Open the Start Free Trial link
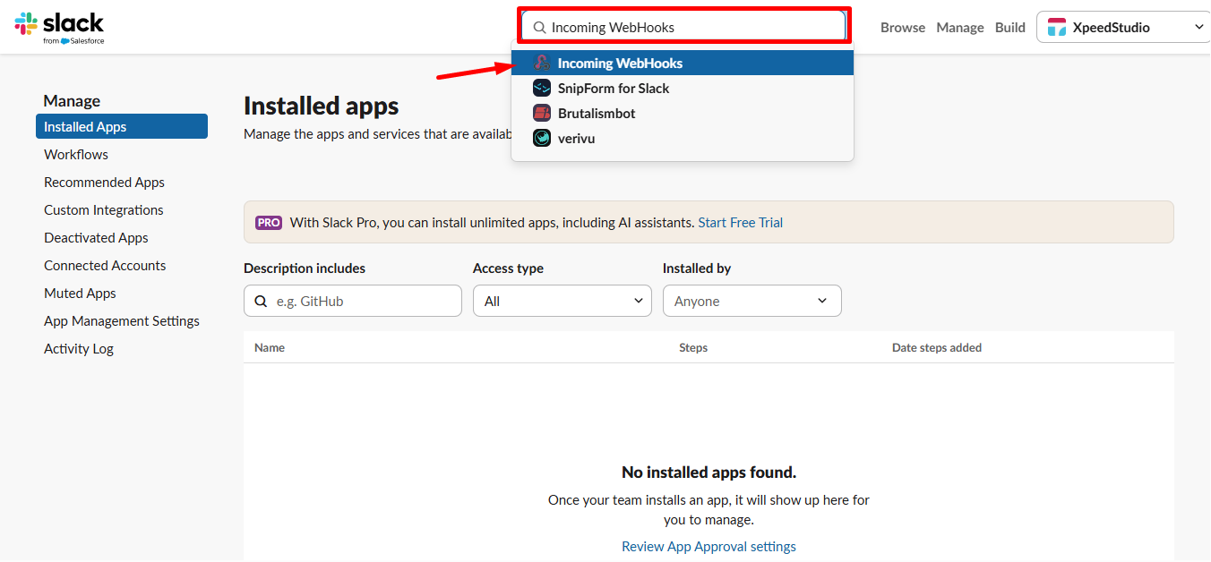1211x562 pixels. (740, 222)
